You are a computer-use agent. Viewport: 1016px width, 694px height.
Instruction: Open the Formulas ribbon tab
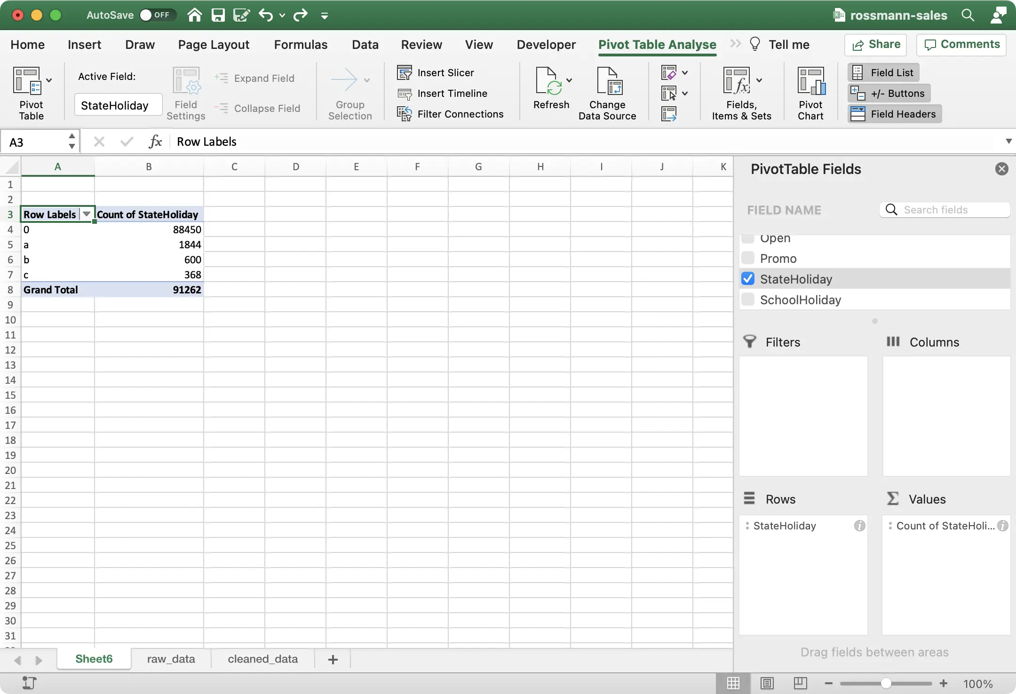tap(301, 45)
